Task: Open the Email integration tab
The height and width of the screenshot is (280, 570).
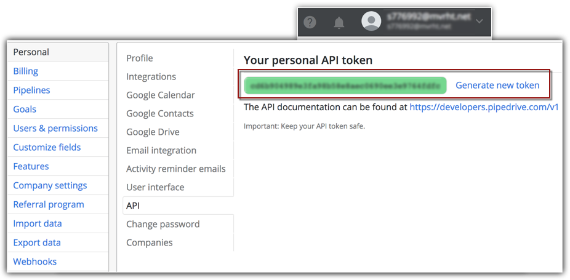Action: (161, 151)
